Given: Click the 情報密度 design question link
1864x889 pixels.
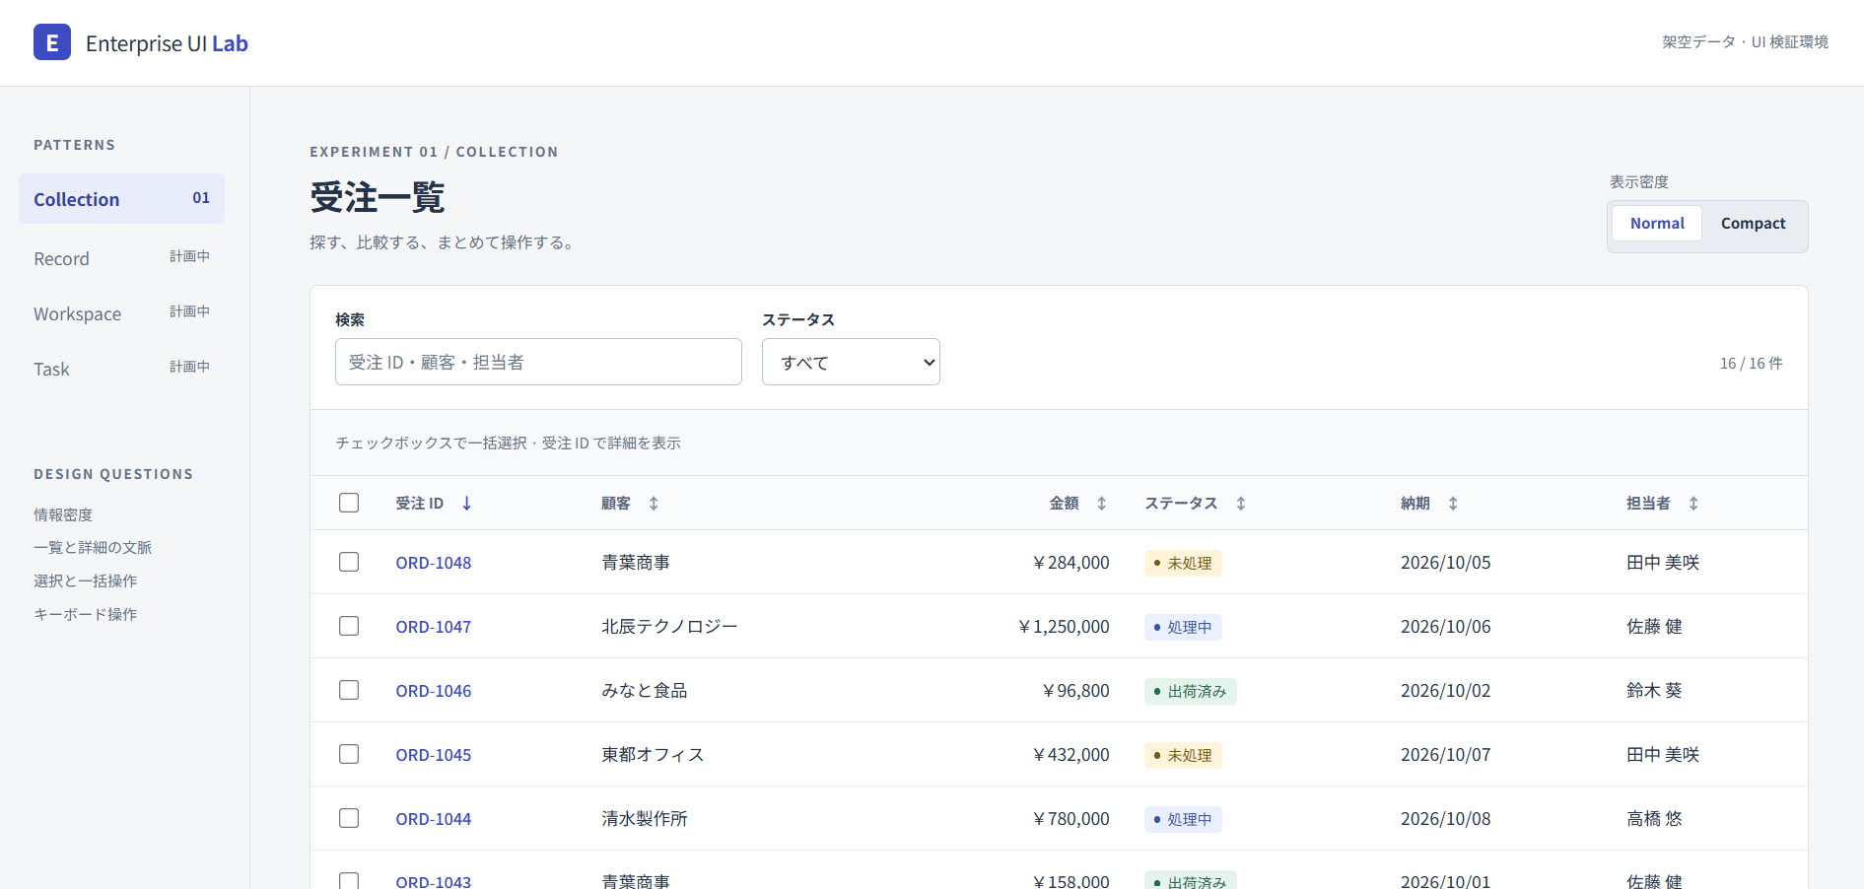Looking at the screenshot, I should click(x=63, y=514).
